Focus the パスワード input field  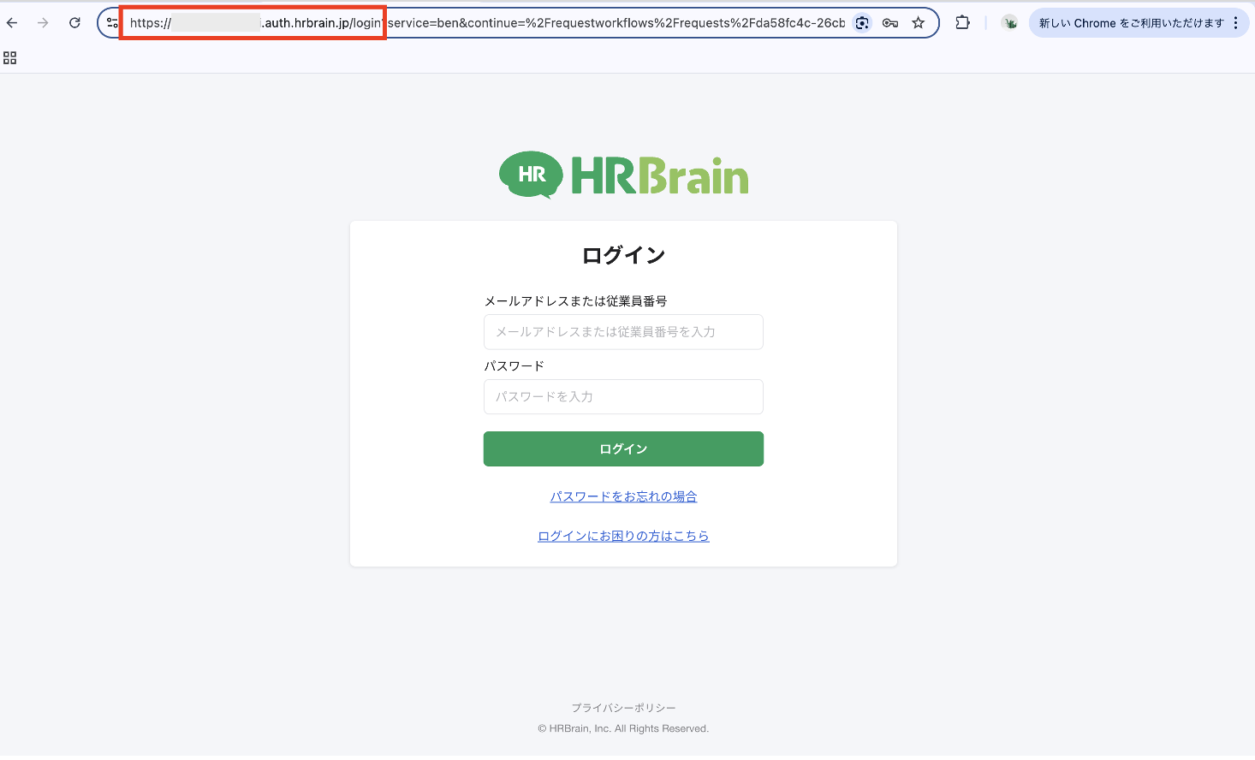[x=623, y=397]
